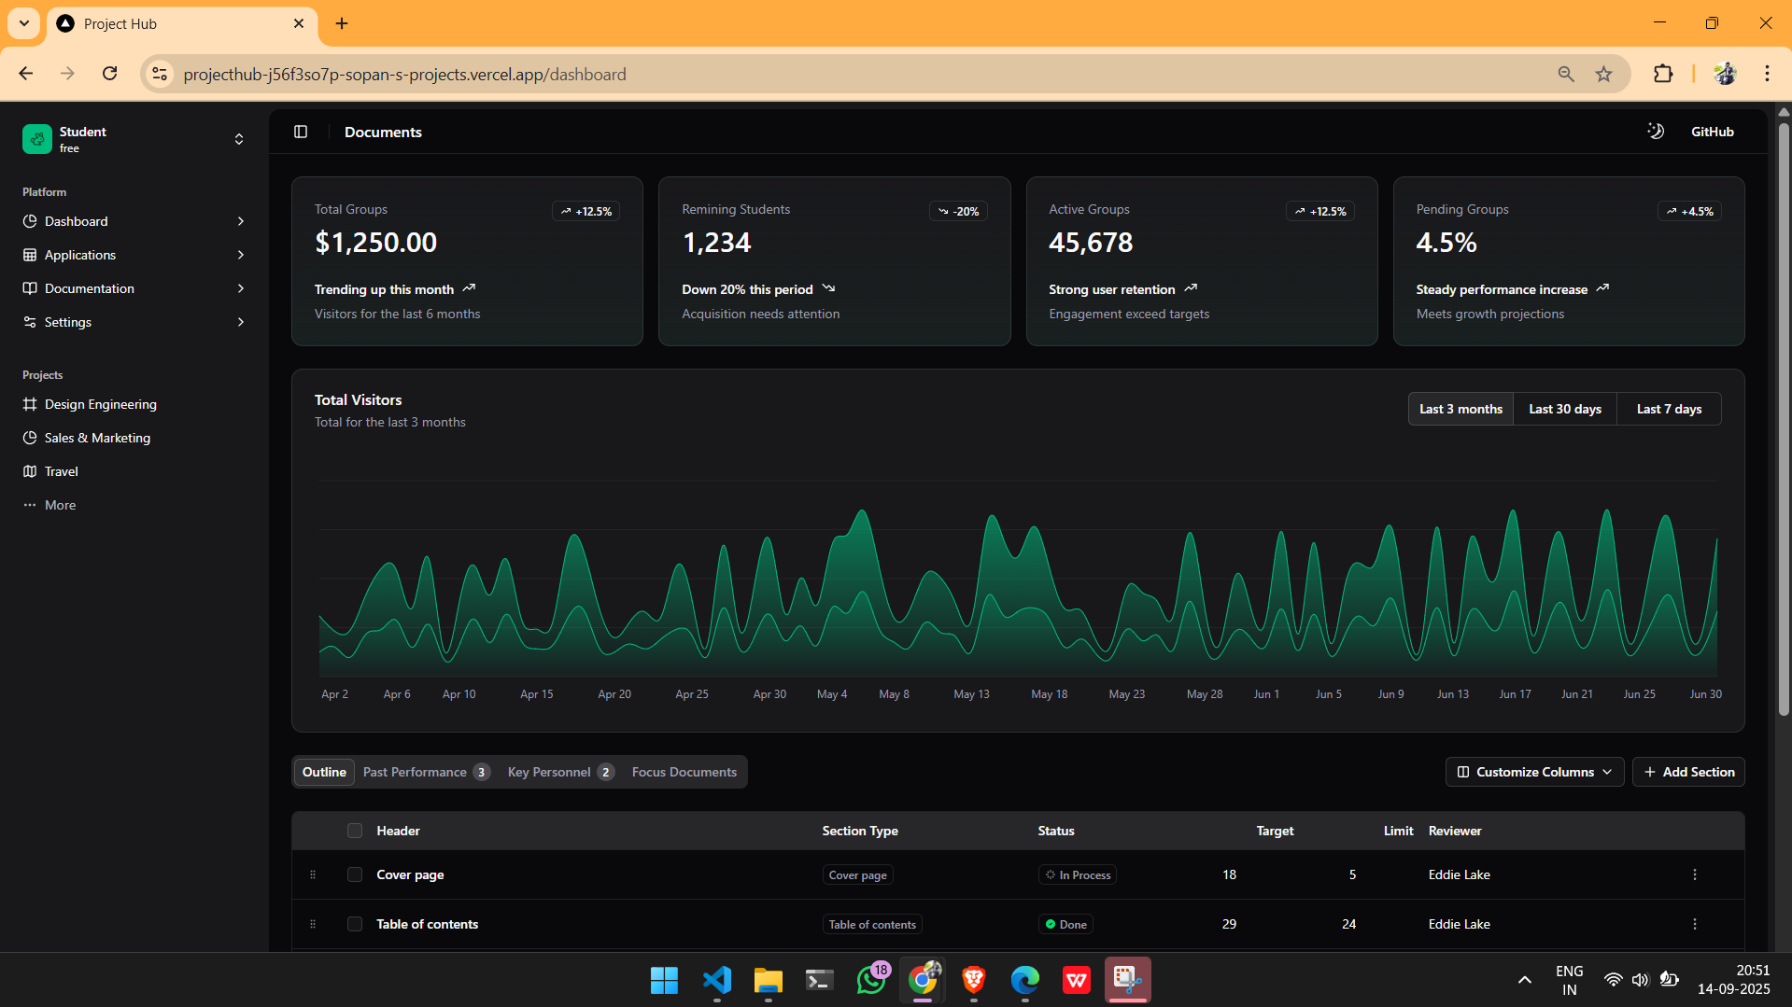Screen dimensions: 1792x1007
Task: Open the Chrome three-dot menu
Action: [1767, 74]
